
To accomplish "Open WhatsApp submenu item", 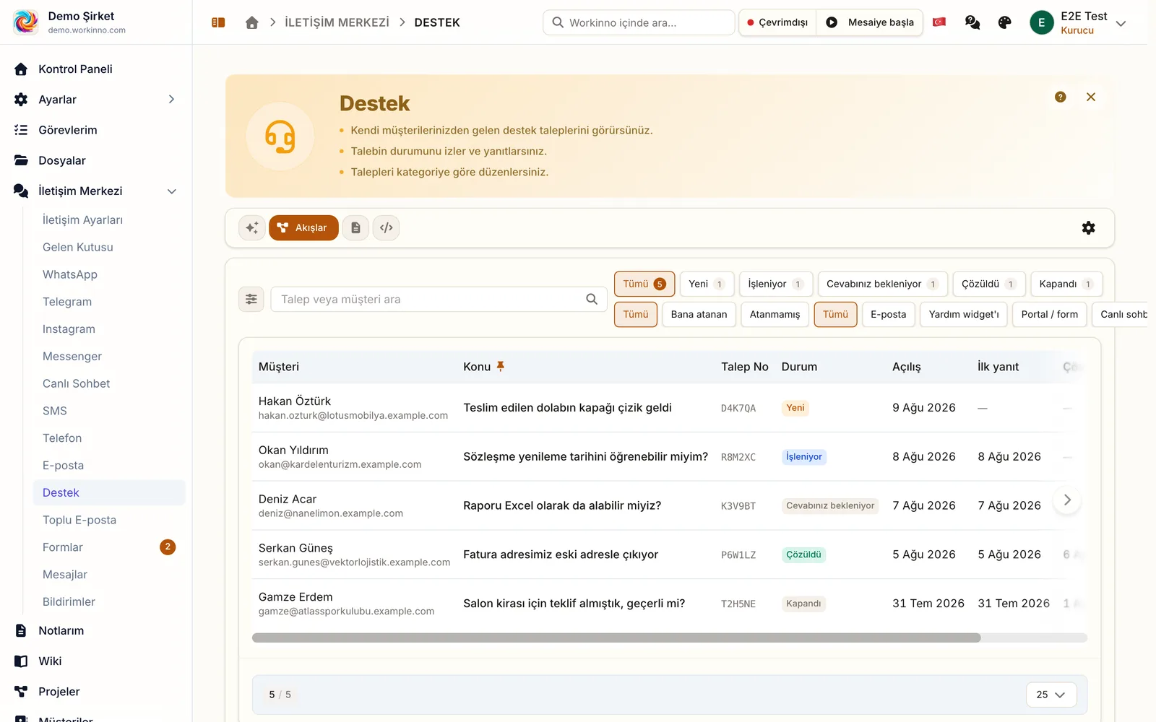I will click(x=70, y=274).
